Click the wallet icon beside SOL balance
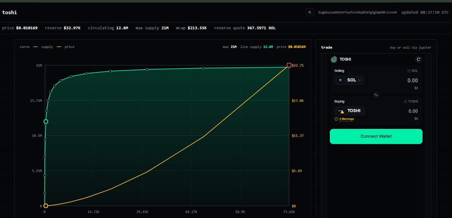The image size is (452, 218). tap(409, 71)
